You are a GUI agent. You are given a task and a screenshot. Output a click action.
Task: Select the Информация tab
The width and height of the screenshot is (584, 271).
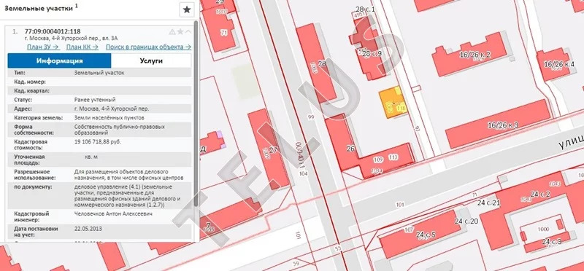(59, 60)
